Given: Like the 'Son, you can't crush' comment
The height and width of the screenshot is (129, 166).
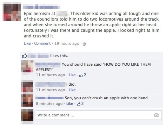Looking at the screenshot, I should [70, 103].
